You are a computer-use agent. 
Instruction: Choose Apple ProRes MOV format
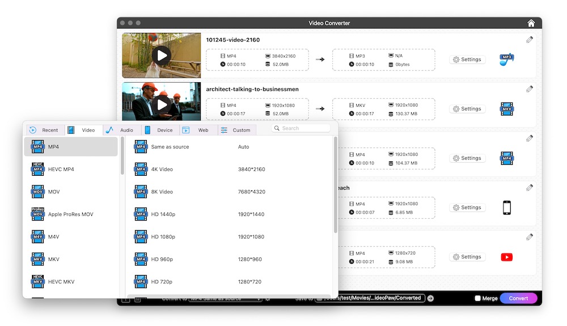(x=70, y=214)
